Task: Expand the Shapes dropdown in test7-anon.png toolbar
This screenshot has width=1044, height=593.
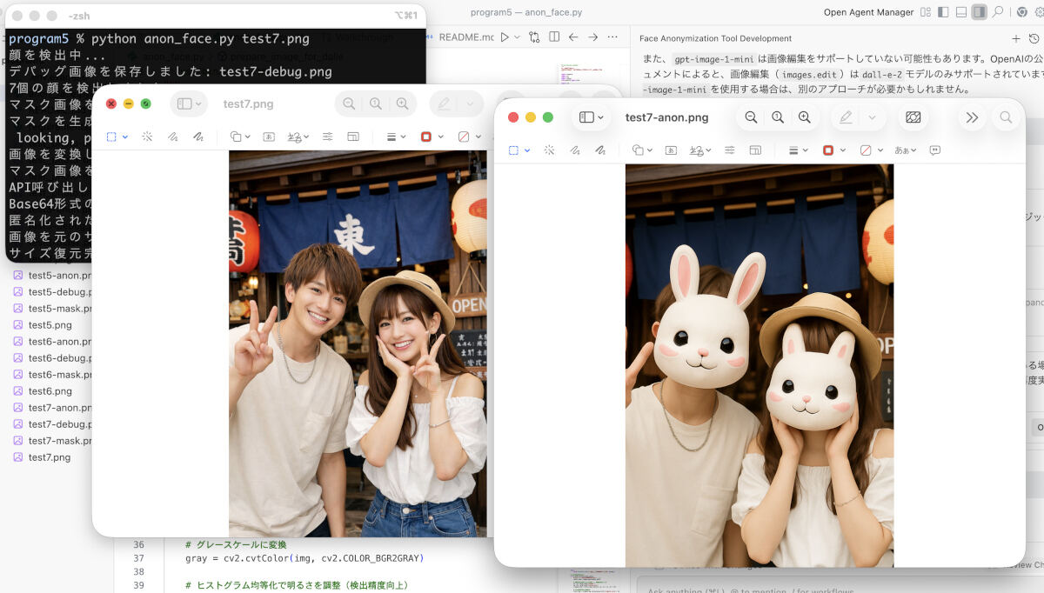Action: 642,150
